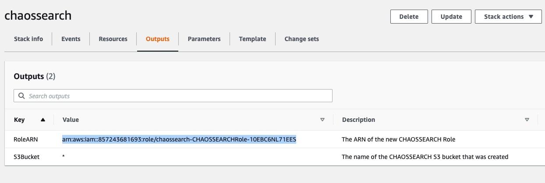The image size is (545, 183).
Task: View the Parameters tab
Action: click(204, 39)
